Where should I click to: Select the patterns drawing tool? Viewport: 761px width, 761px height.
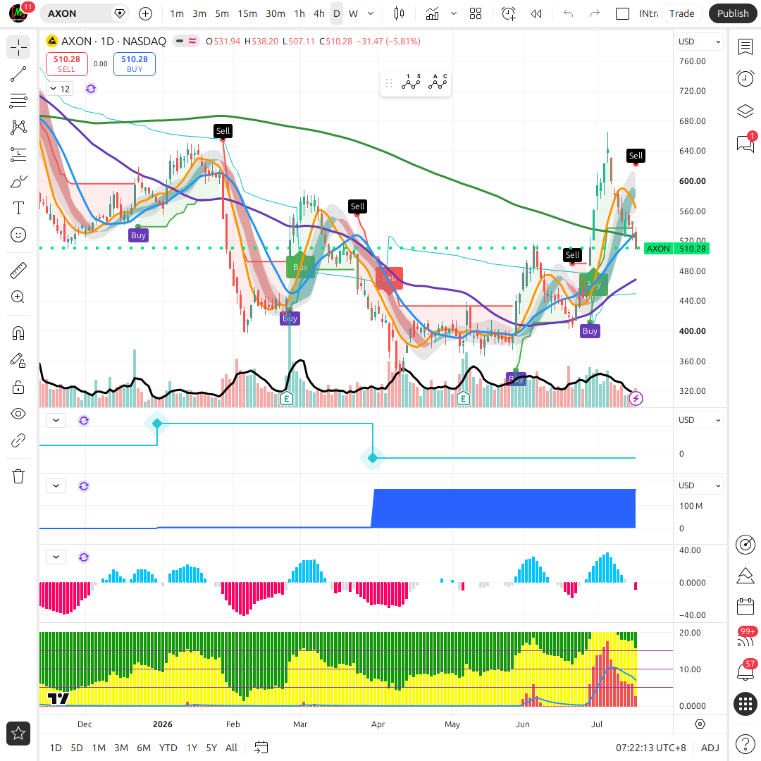tap(18, 128)
